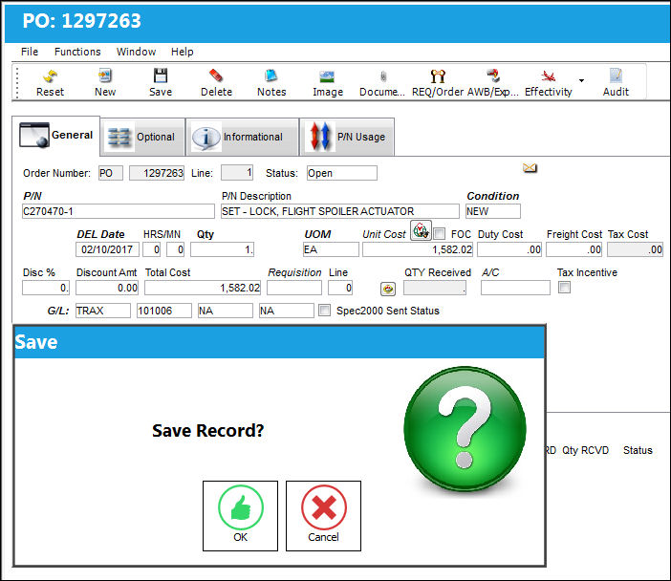Click the G/L field showing 101006
The height and width of the screenshot is (581, 671).
point(163,311)
